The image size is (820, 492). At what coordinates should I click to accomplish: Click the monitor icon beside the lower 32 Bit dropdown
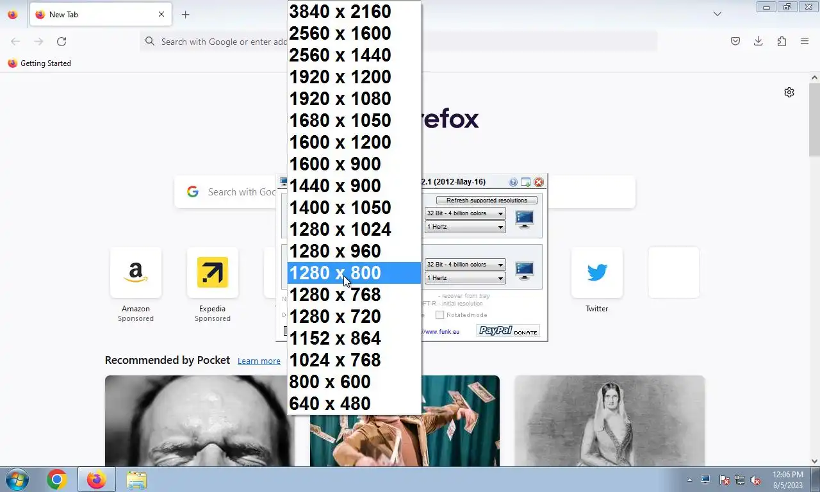[x=525, y=271]
